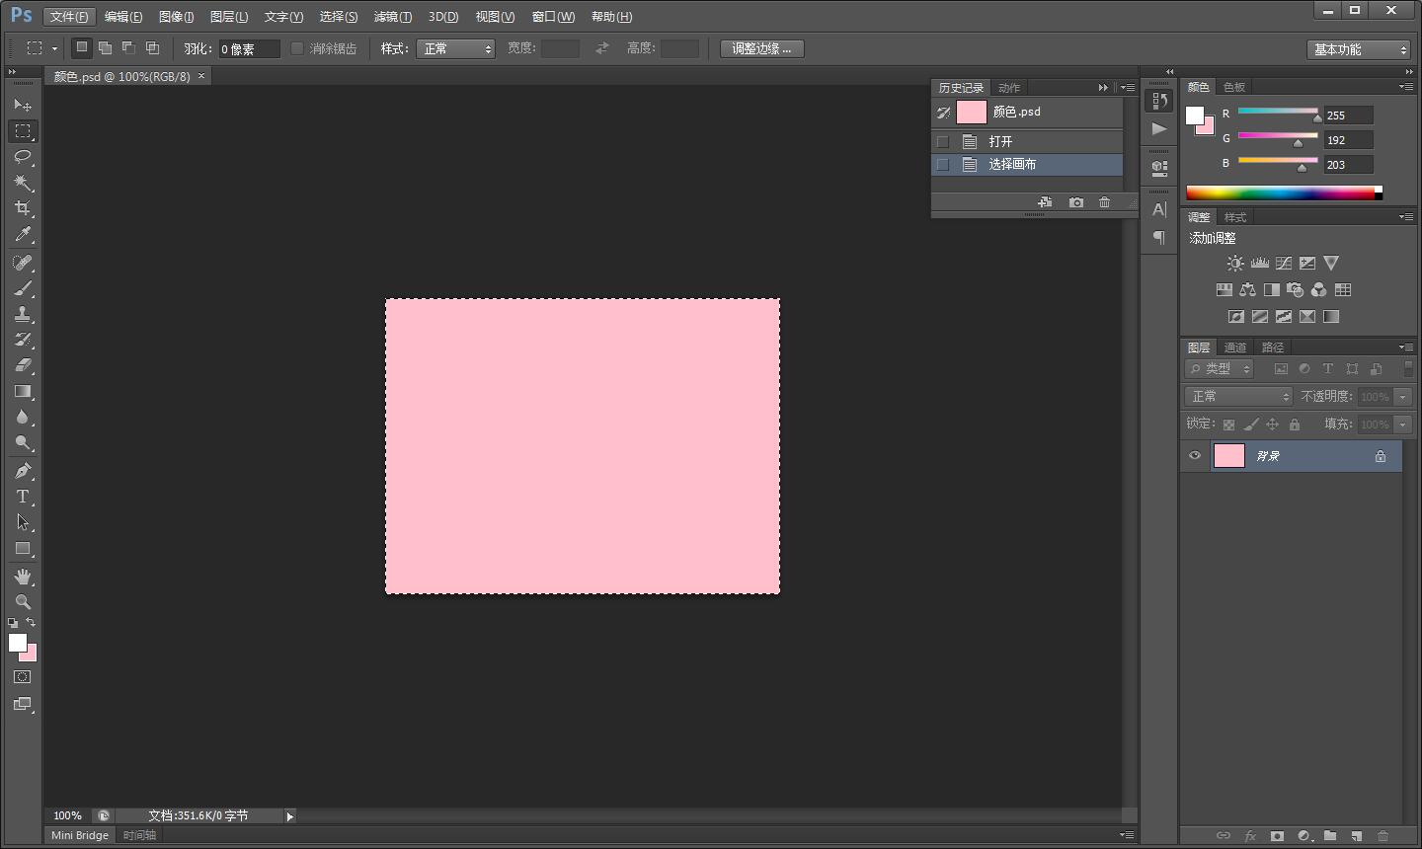Add Brightness/Contrast adjustment
Image resolution: width=1422 pixels, height=849 pixels.
[1235, 264]
